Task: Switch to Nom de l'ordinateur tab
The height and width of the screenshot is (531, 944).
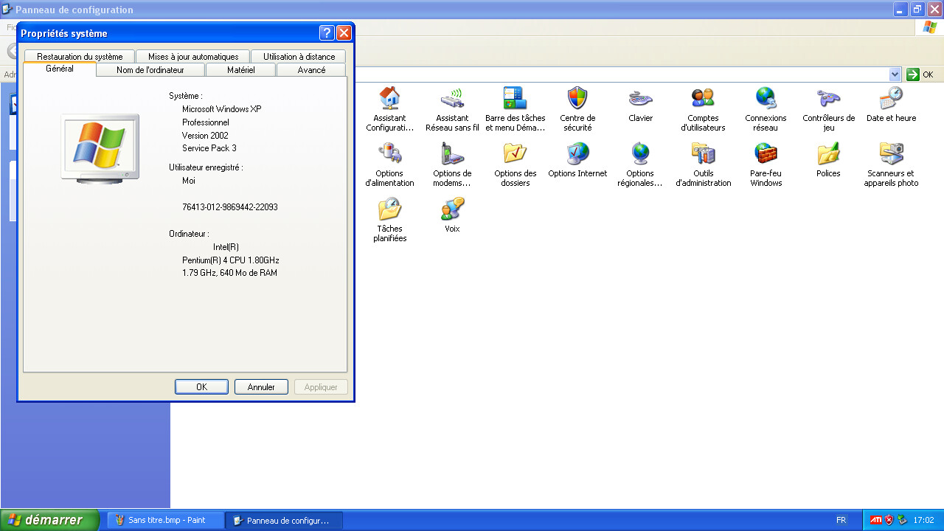Action: tap(150, 70)
